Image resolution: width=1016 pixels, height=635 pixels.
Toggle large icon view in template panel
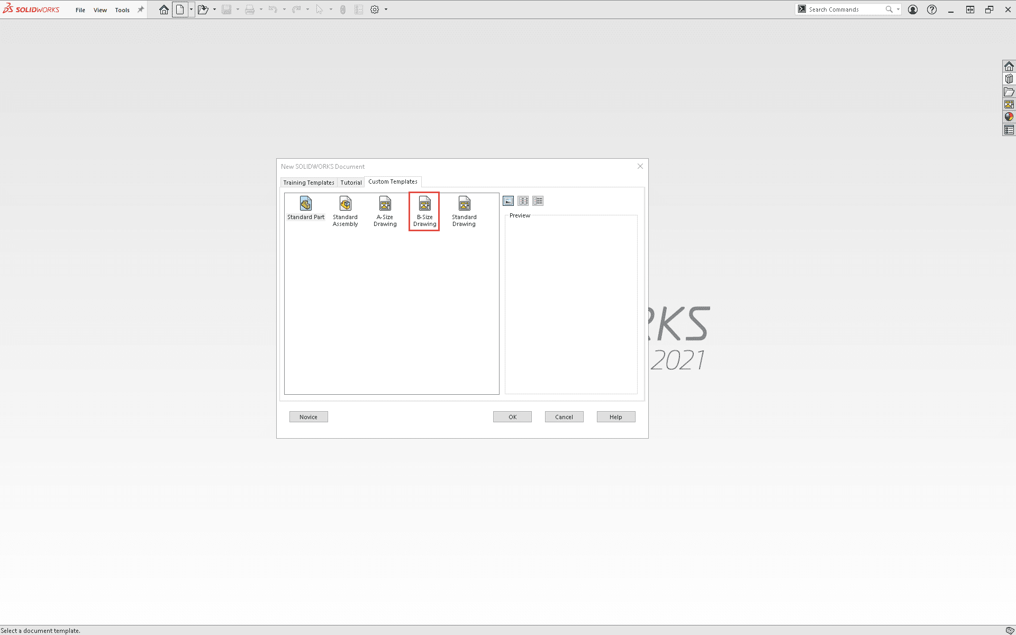[x=509, y=201]
